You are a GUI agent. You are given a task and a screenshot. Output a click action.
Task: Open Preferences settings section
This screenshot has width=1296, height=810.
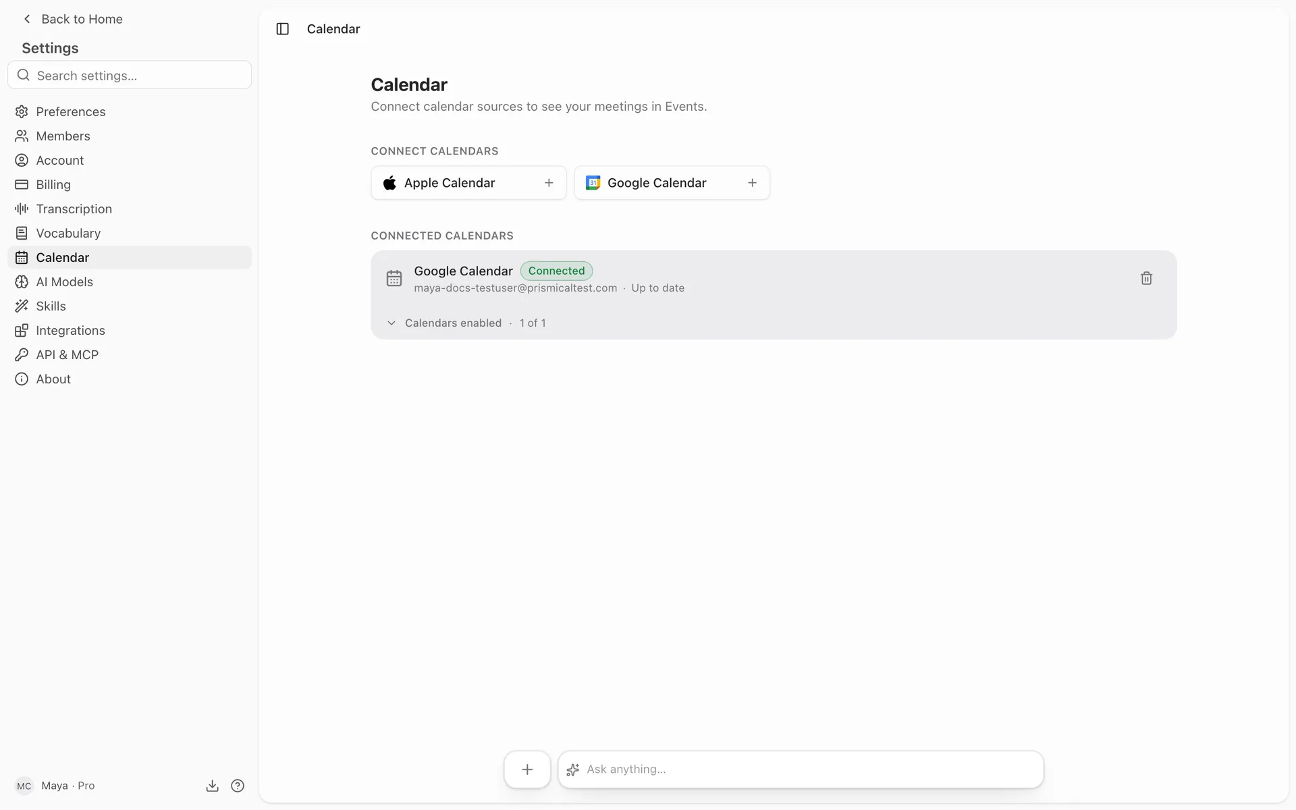[130, 111]
